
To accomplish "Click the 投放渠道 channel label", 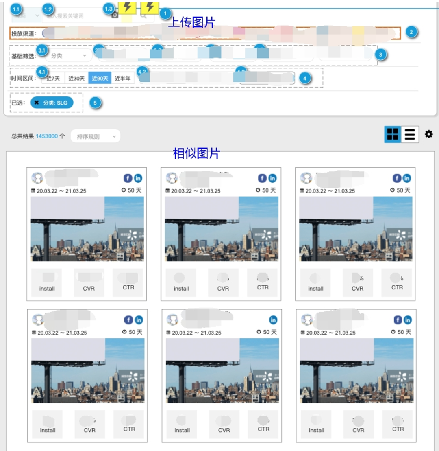I will (x=24, y=33).
